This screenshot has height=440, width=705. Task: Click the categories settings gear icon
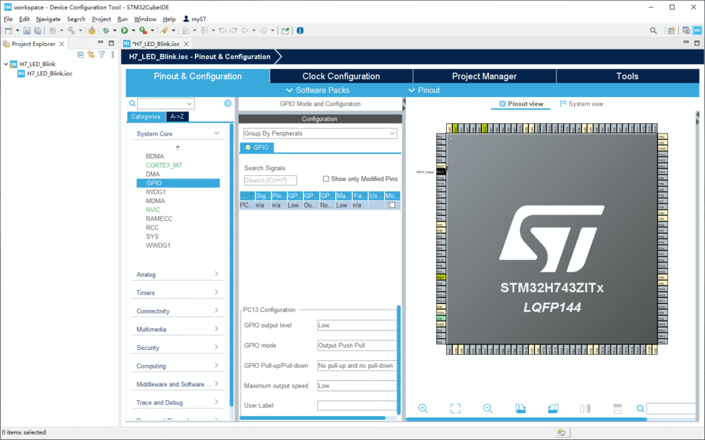pyautogui.click(x=228, y=103)
